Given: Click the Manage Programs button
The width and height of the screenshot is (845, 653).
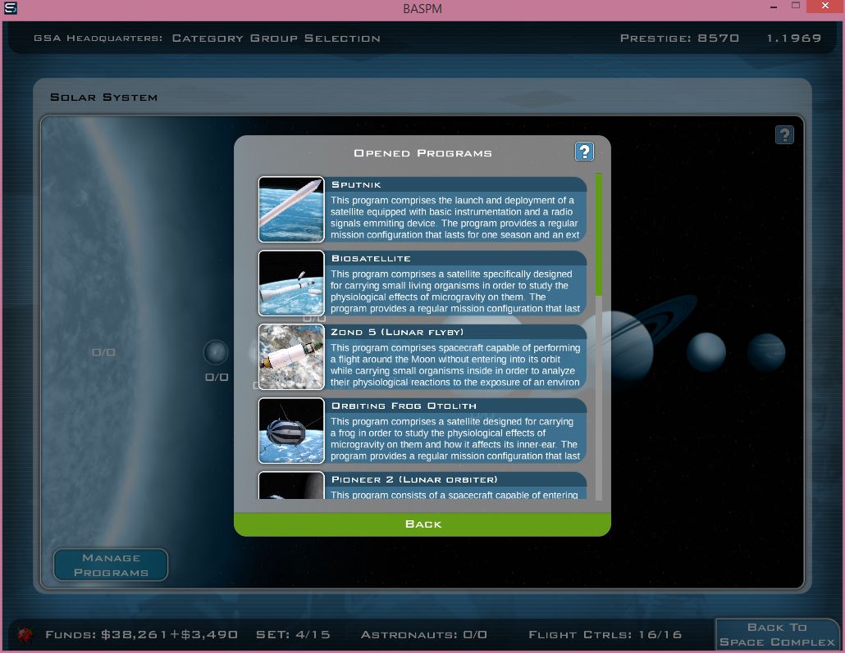Looking at the screenshot, I should coord(111,565).
